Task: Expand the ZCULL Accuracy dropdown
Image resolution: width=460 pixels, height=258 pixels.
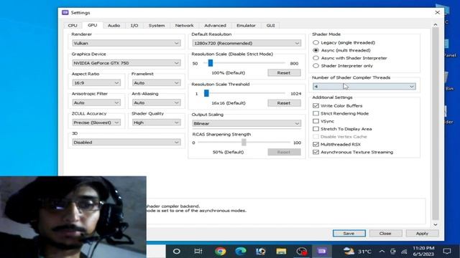Action: (96, 123)
